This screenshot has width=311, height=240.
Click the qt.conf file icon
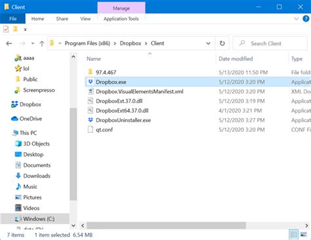91,129
